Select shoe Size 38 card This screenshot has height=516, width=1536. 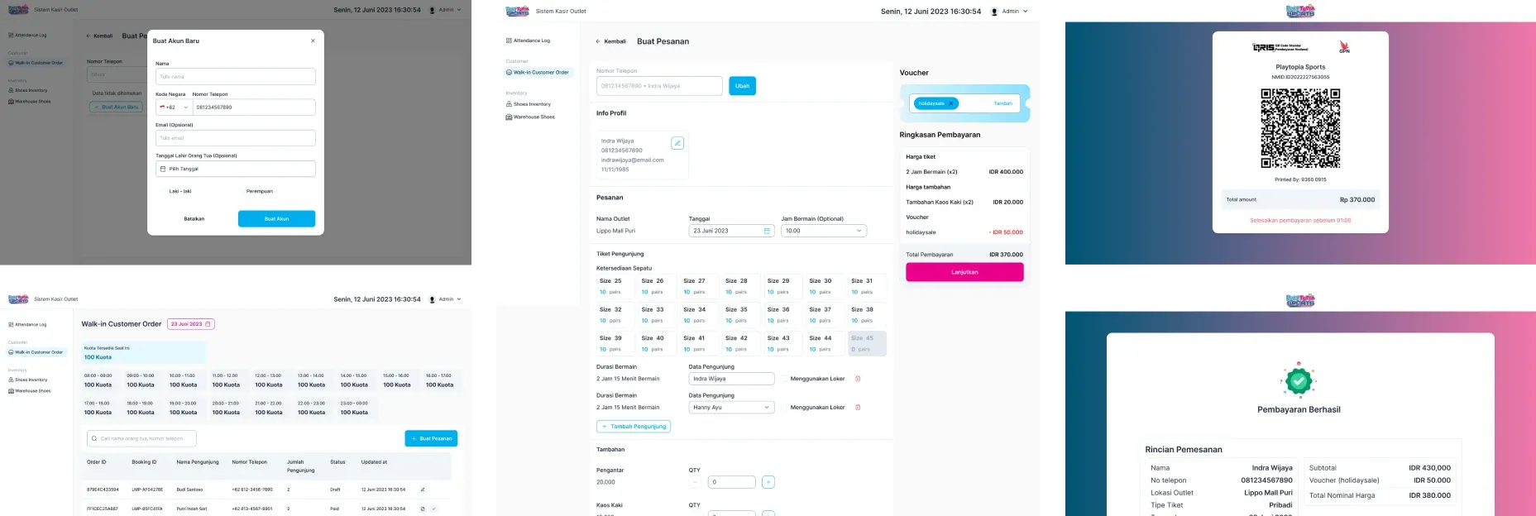[867, 315]
